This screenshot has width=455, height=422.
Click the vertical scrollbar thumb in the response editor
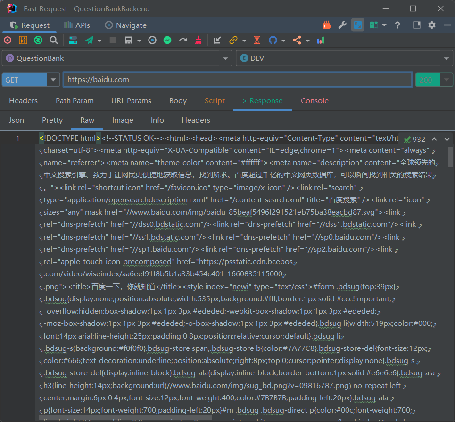click(451, 157)
